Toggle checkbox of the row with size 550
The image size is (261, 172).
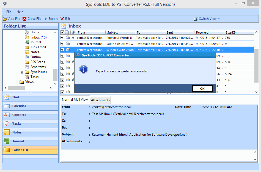(x=62, y=62)
